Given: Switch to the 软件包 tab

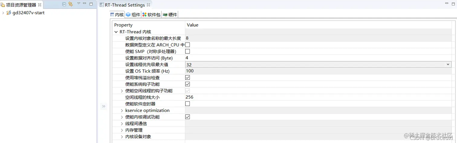Looking at the screenshot, I should pyautogui.click(x=151, y=14).
